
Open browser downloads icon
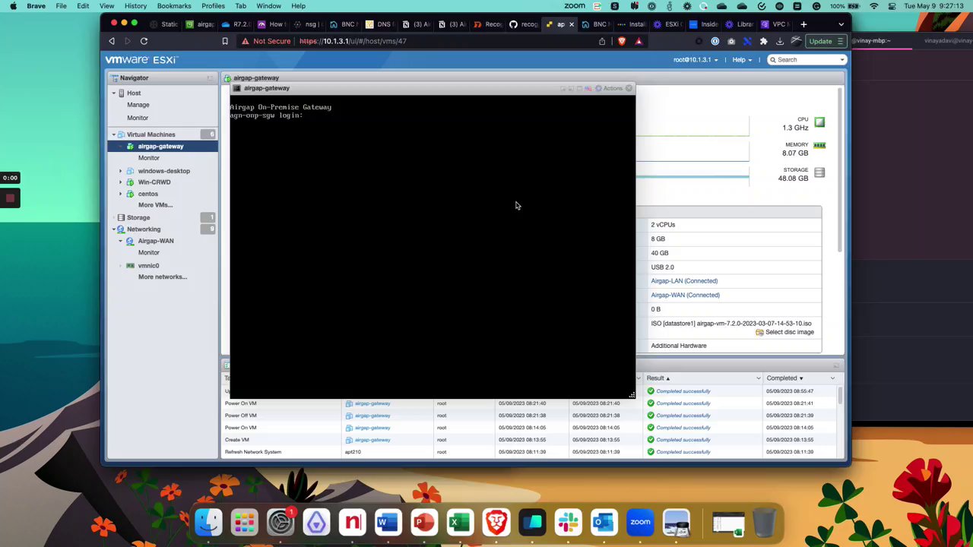tap(780, 41)
